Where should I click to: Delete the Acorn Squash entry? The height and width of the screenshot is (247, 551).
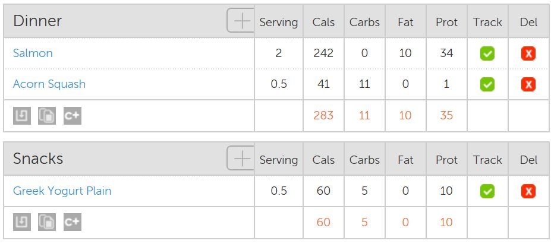(x=528, y=84)
